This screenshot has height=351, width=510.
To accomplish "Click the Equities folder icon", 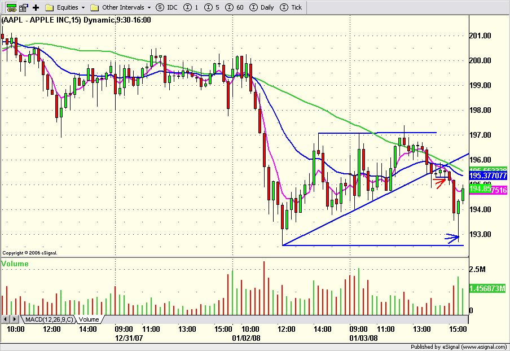I will click(50, 7).
